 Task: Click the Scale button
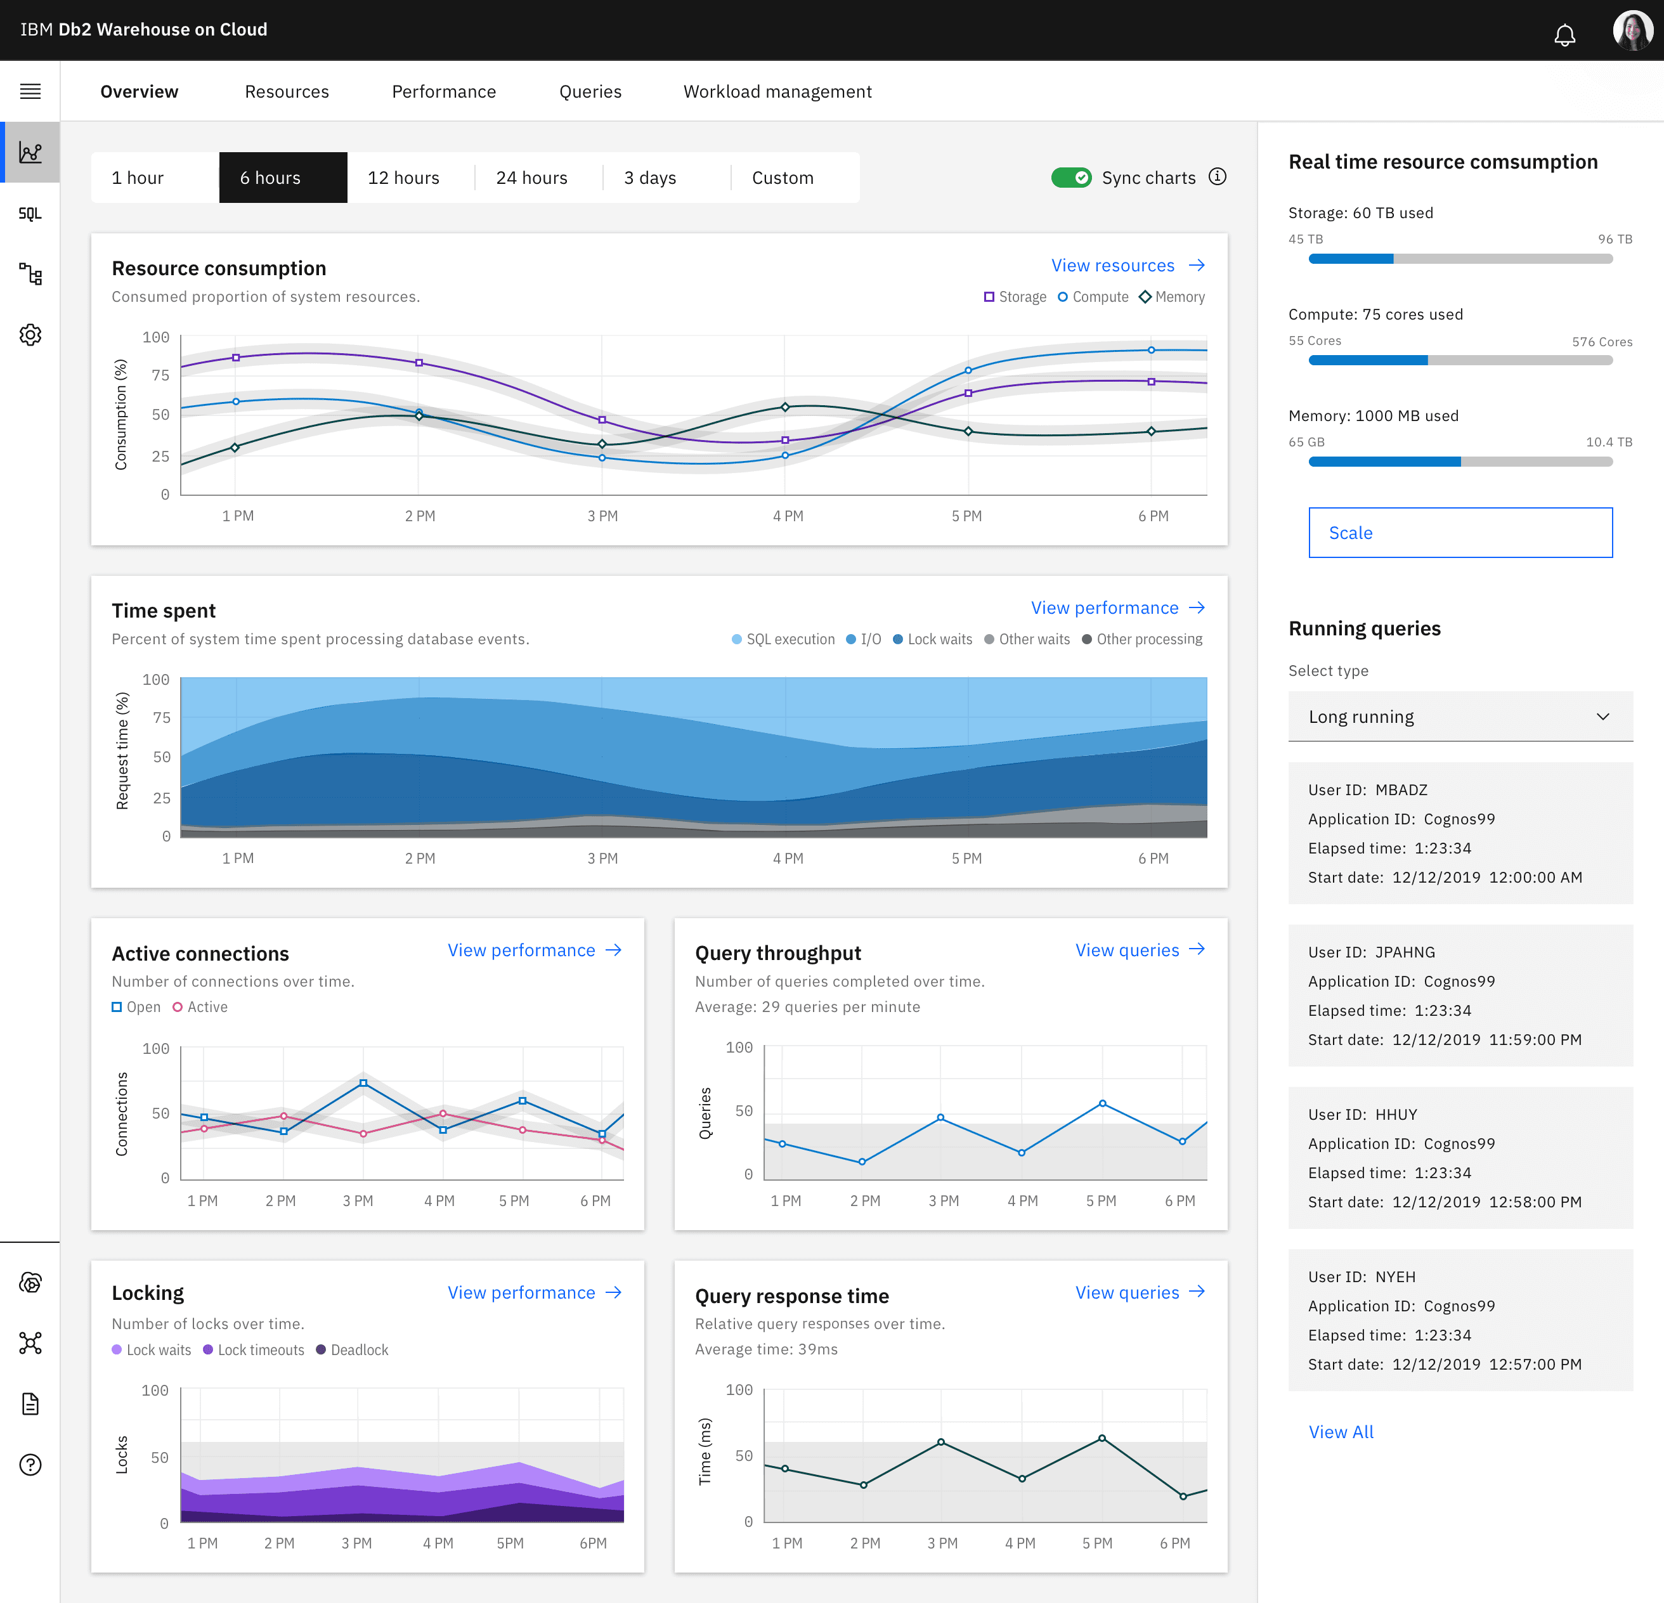(x=1459, y=533)
